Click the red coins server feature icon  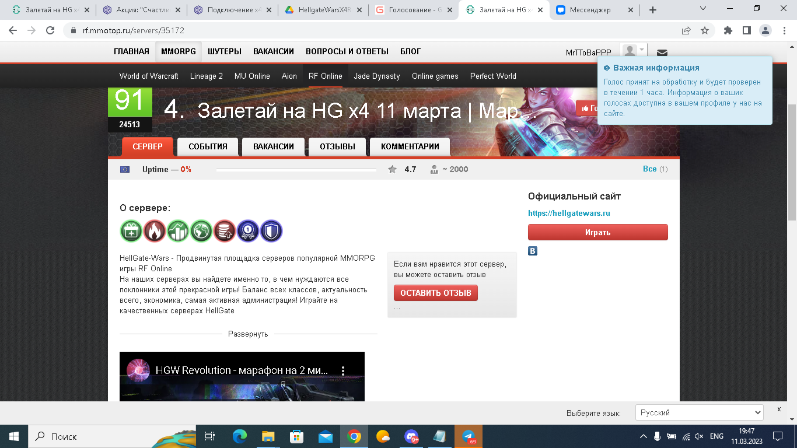[x=225, y=231]
